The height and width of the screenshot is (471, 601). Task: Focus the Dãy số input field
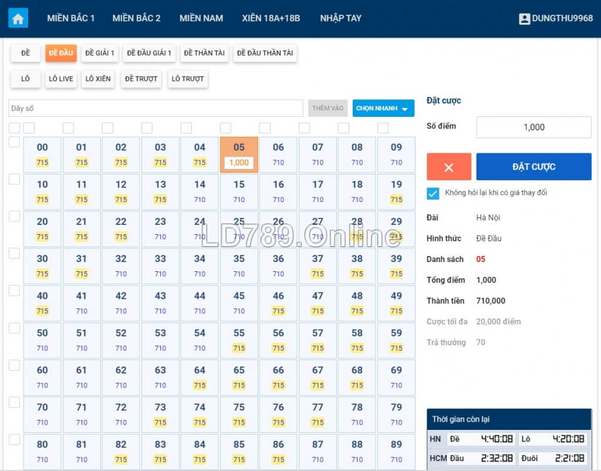tap(156, 108)
